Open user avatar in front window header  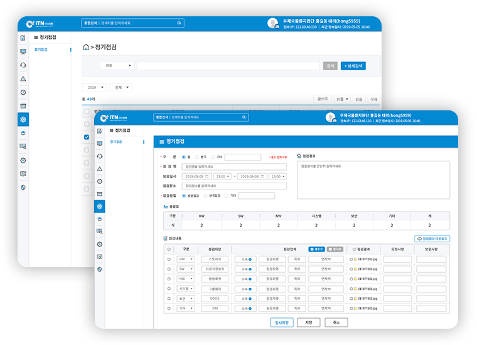tap(331, 117)
